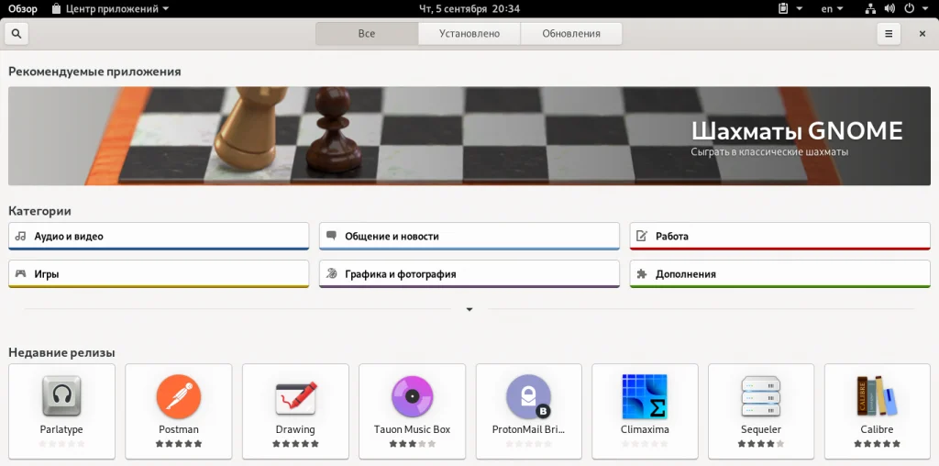Open the Sequeler database icon
The image size is (939, 466).
pos(760,396)
